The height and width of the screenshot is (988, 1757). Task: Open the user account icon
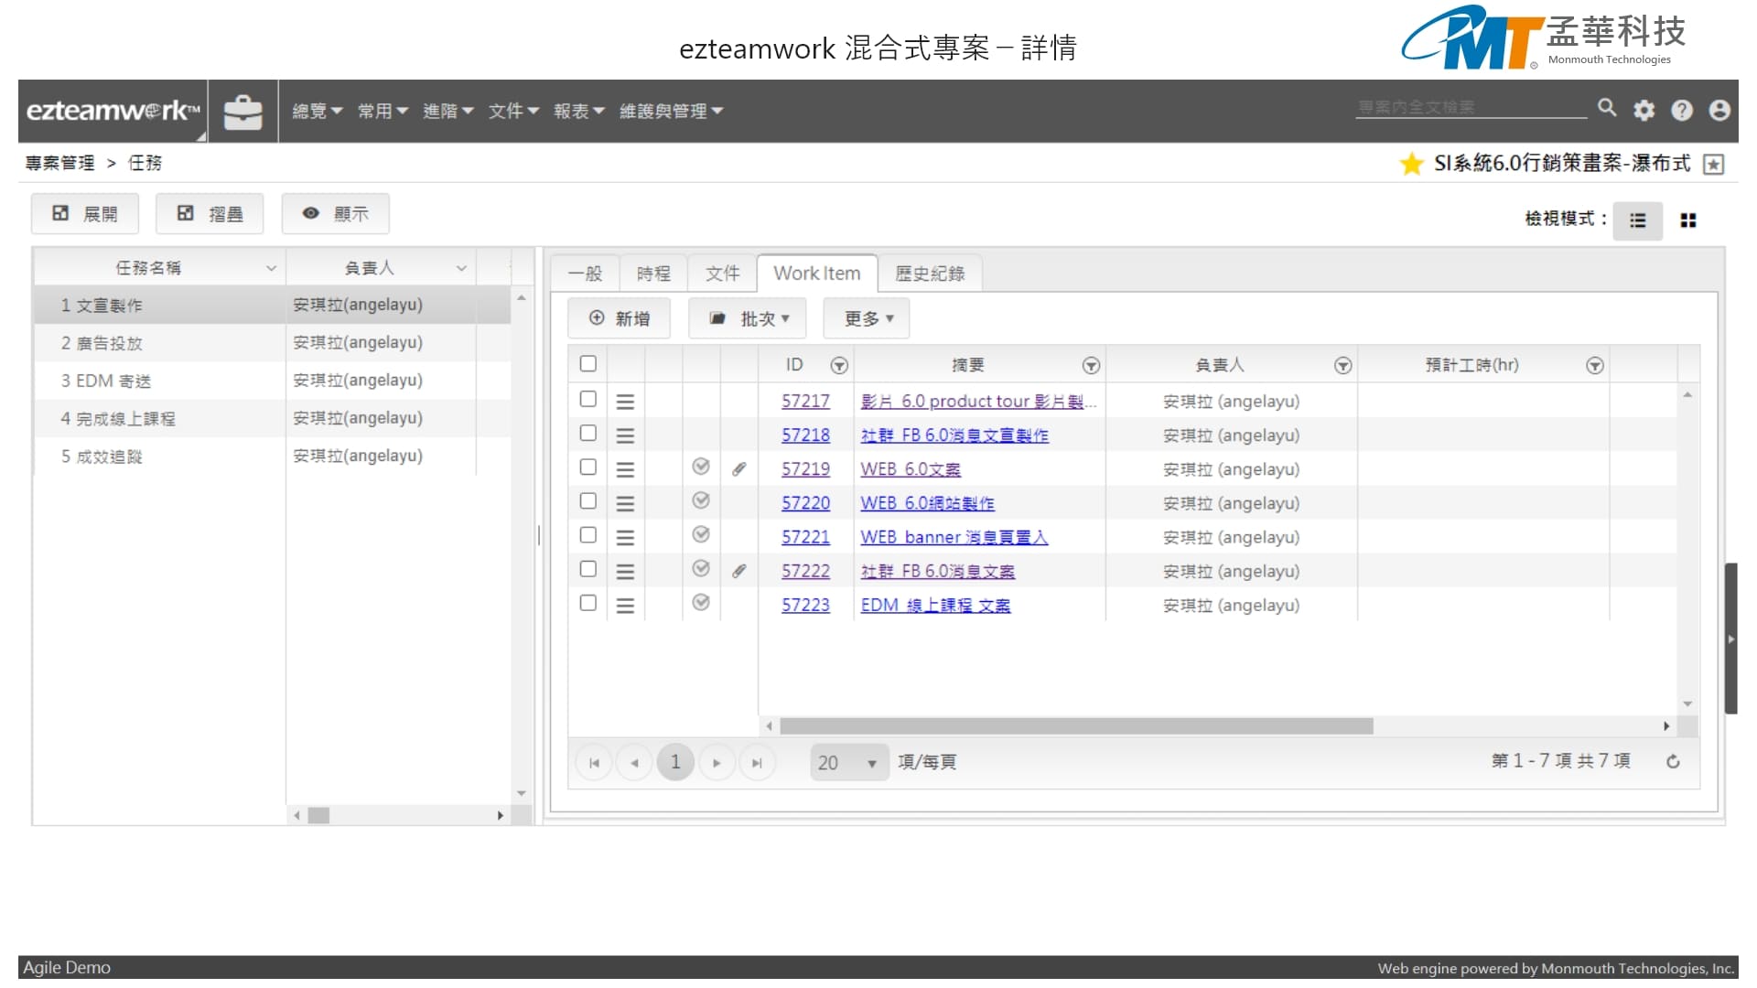coord(1719,111)
